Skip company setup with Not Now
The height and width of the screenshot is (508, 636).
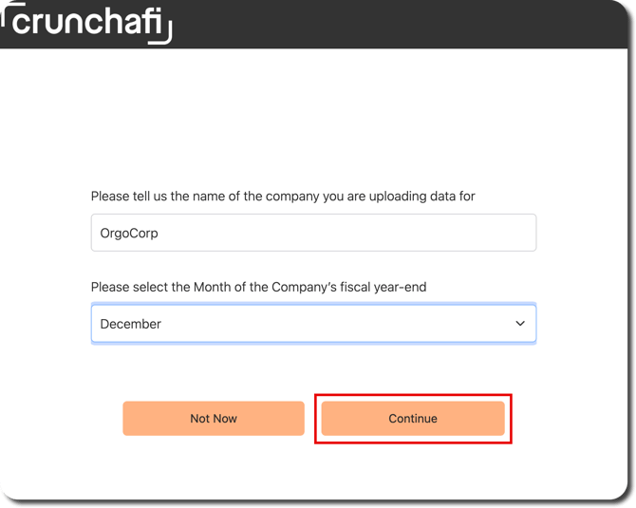coord(214,419)
